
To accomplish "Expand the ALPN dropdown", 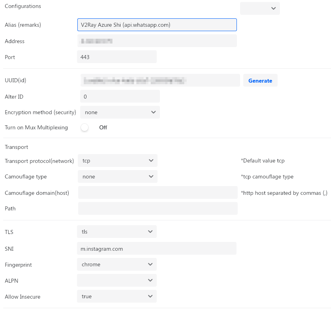I will (x=116, y=280).
